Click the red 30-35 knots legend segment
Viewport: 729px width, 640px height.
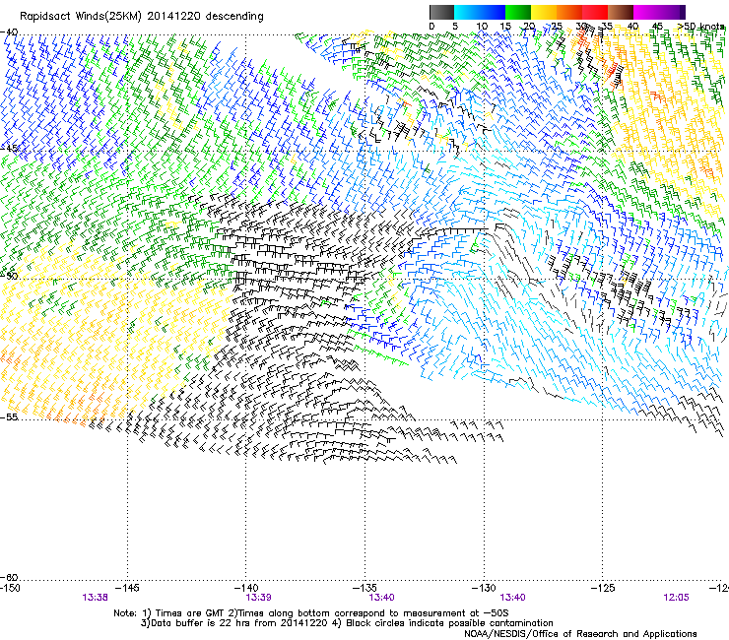(x=595, y=12)
